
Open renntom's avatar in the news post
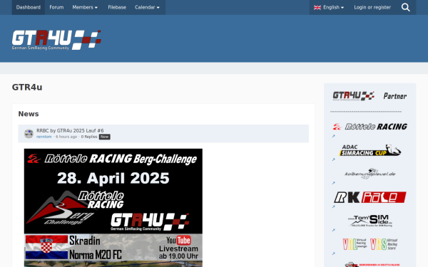coord(29,134)
